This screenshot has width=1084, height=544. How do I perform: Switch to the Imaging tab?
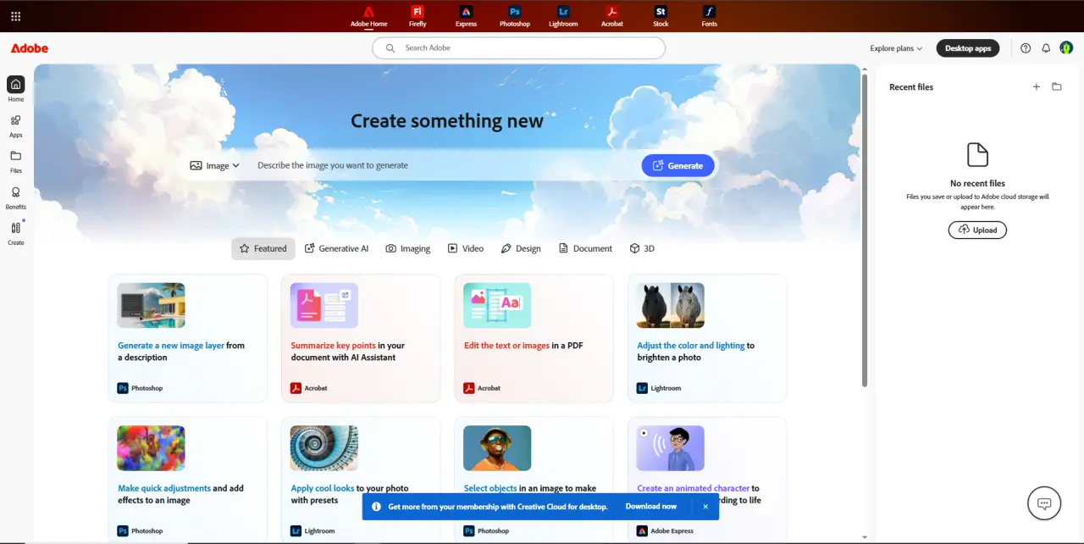pos(408,248)
